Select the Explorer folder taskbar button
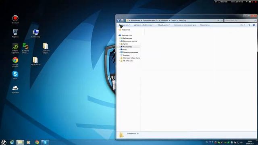The width and height of the screenshot is (258, 145). (20, 142)
